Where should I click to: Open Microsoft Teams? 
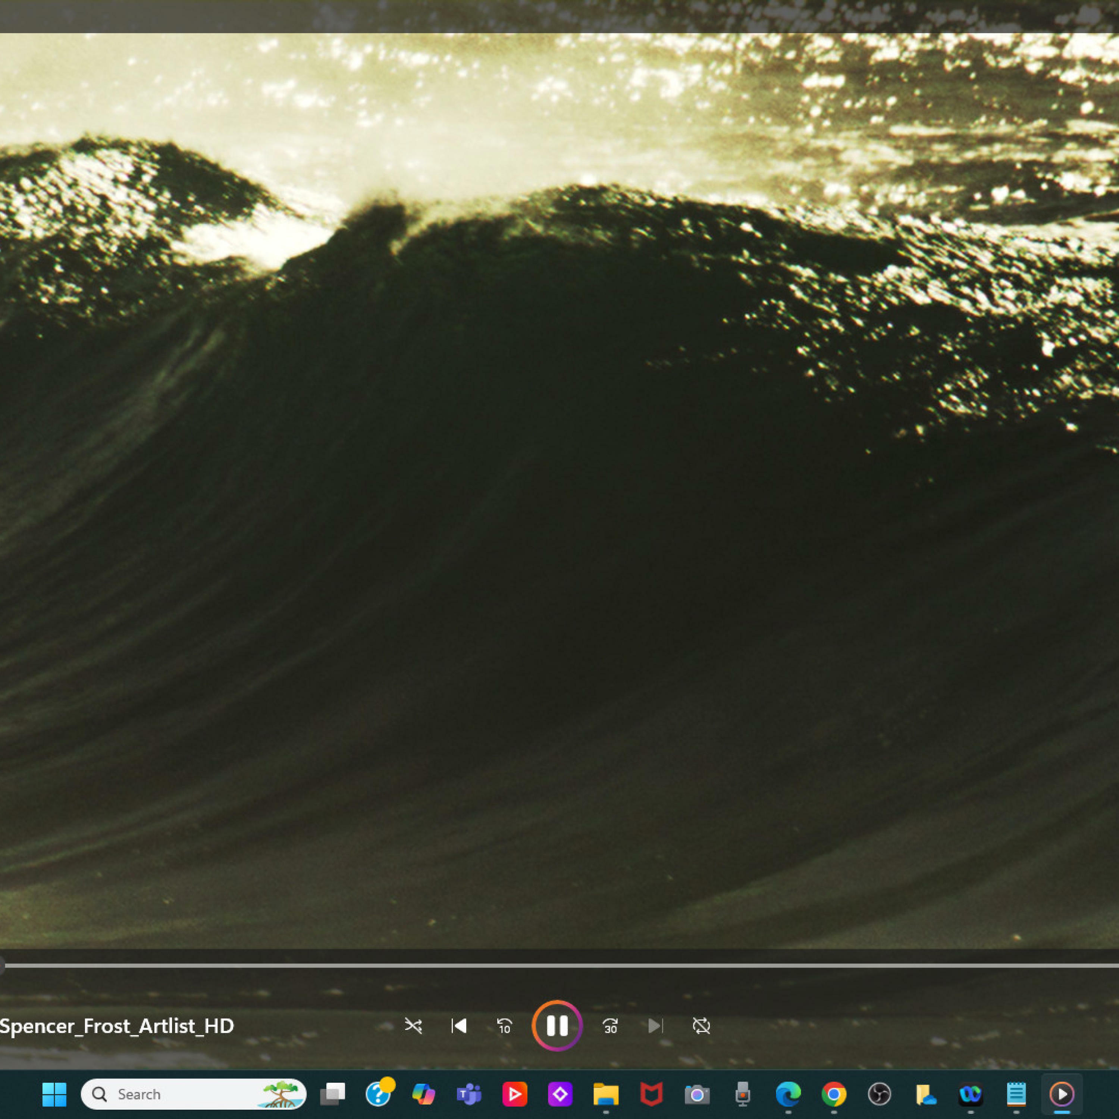click(x=469, y=1094)
